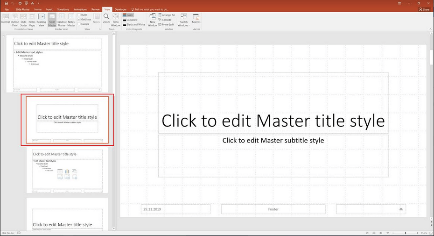Select the Section Header layout thumbnail
This screenshot has height=236, width=434.
(67, 214)
